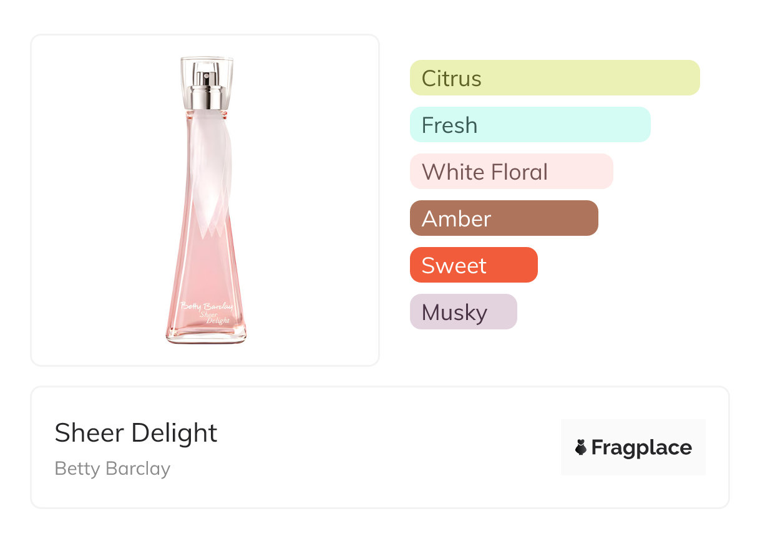This screenshot has width=760, height=539.
Task: Click the word Amber in the brown bar
Action: [456, 219]
